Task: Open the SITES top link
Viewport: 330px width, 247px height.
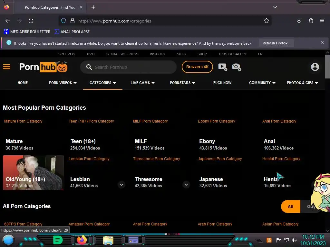Action: [181, 54]
